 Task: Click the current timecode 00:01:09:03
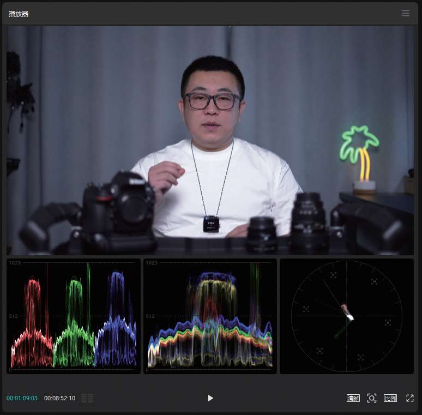point(22,398)
